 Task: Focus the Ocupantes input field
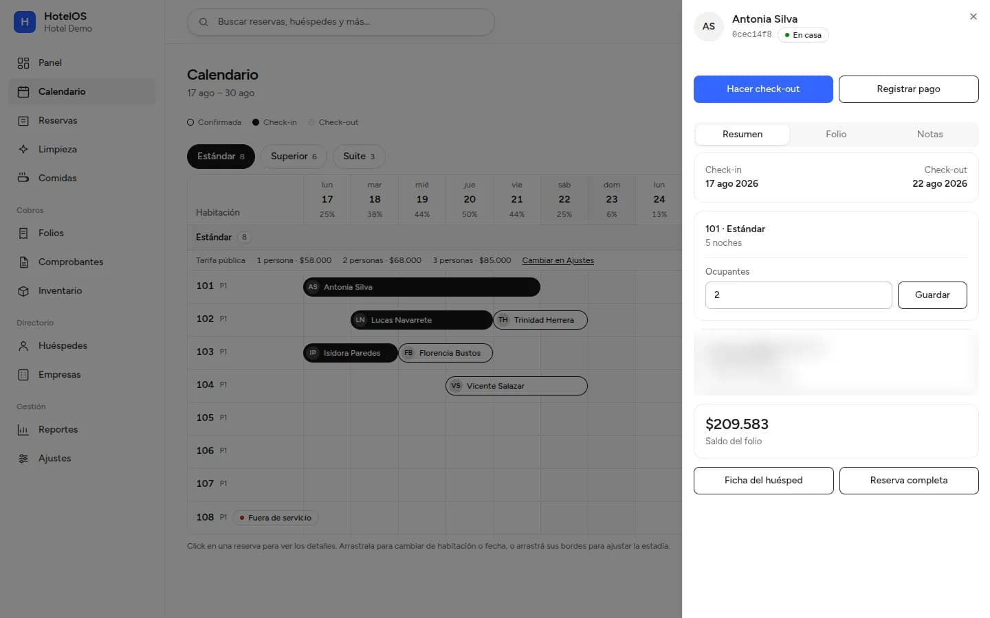798,295
